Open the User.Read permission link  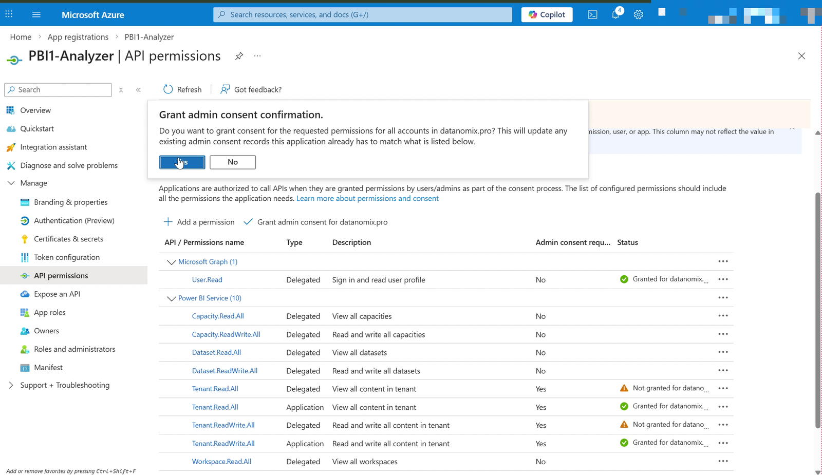click(207, 280)
